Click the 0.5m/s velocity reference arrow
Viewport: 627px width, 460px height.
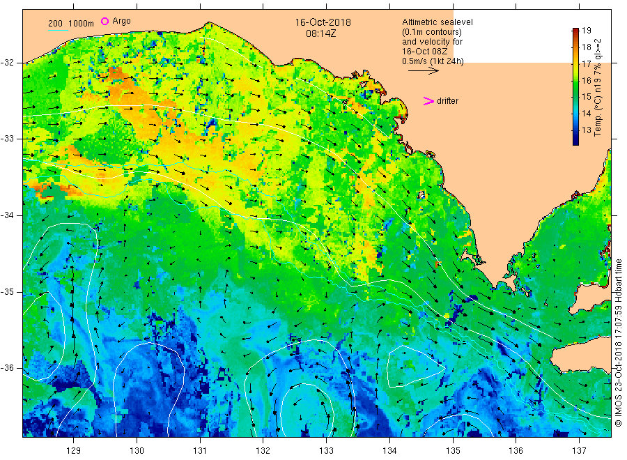coord(423,71)
